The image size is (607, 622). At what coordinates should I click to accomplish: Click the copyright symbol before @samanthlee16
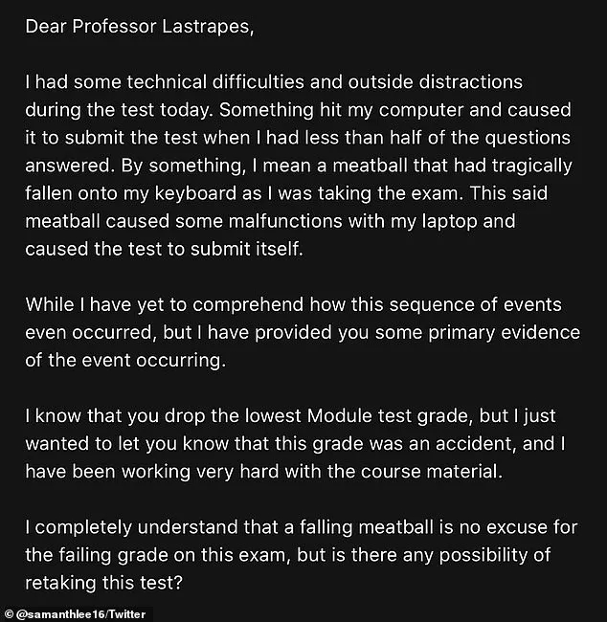pyautogui.click(x=9, y=614)
